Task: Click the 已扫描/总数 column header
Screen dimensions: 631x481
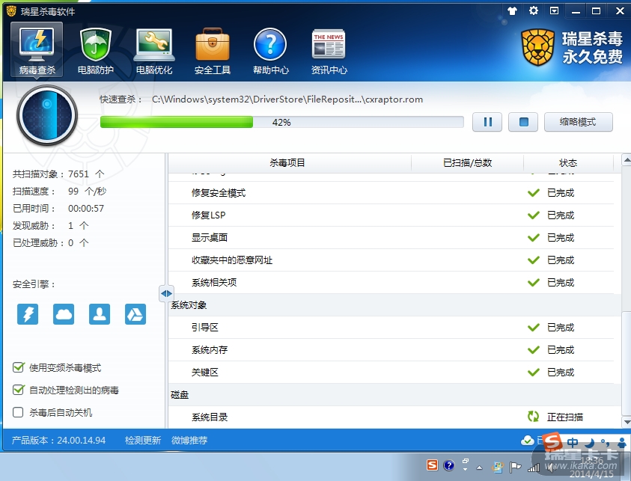Action: [x=467, y=163]
